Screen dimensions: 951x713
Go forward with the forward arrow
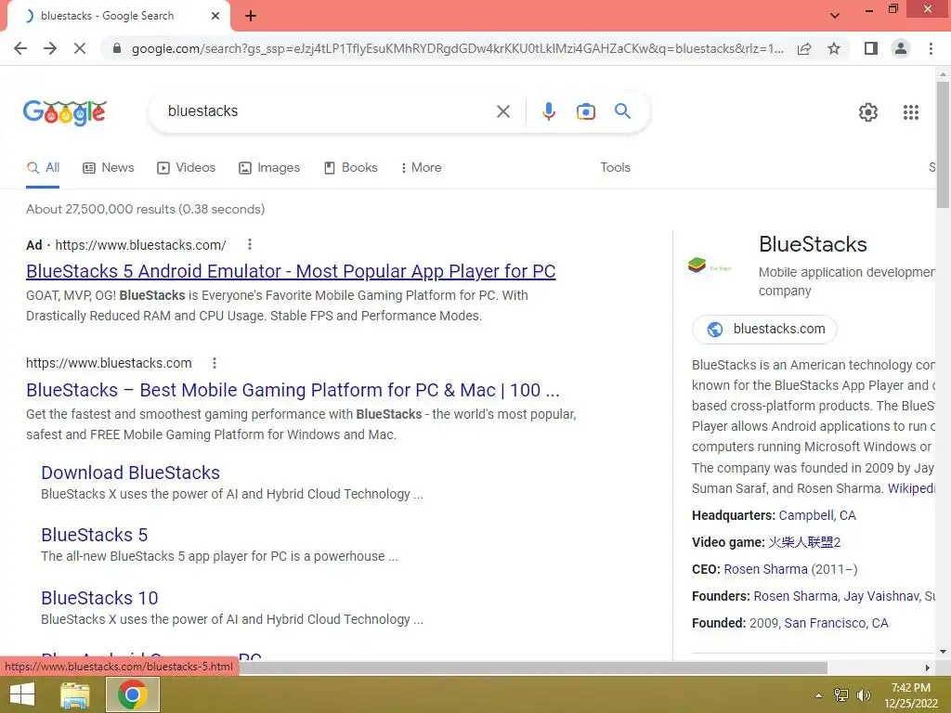click(x=50, y=48)
